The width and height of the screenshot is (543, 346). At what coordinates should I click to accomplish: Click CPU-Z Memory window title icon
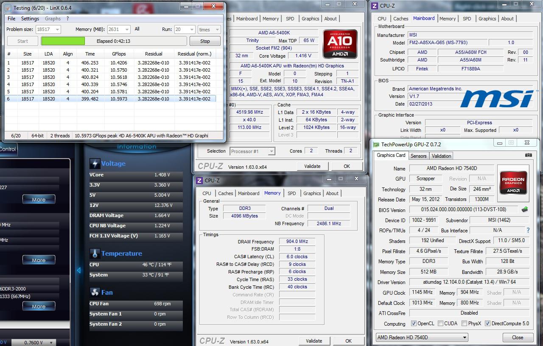click(199, 181)
